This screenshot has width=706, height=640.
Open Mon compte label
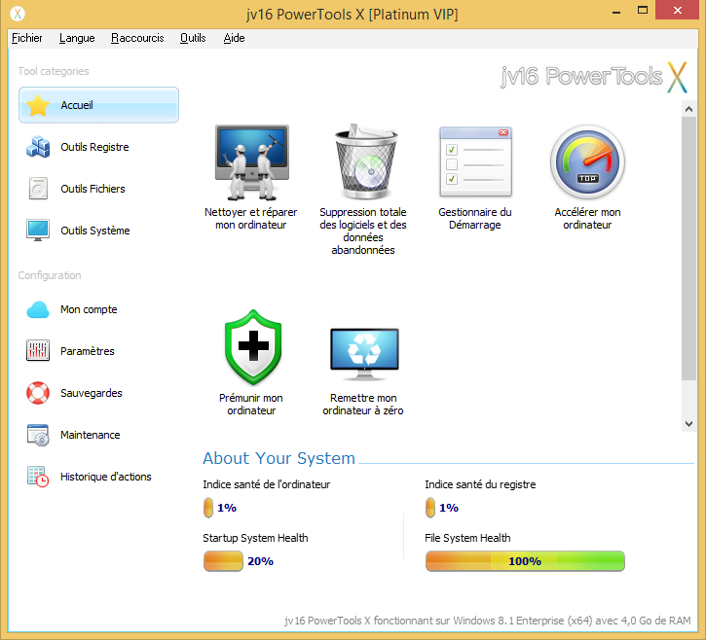(x=89, y=309)
